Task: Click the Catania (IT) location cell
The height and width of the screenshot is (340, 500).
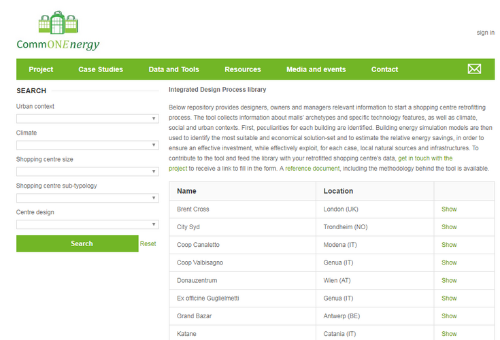Action: click(375, 333)
